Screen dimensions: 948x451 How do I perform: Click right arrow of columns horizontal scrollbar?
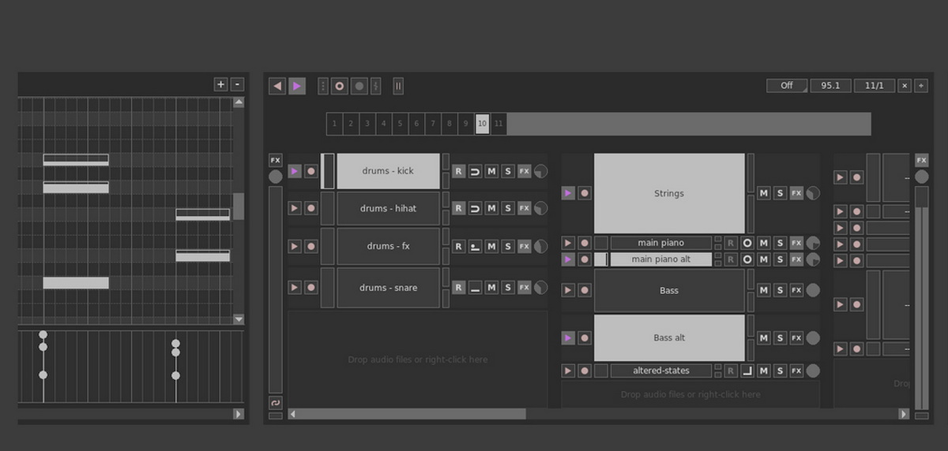(x=904, y=414)
